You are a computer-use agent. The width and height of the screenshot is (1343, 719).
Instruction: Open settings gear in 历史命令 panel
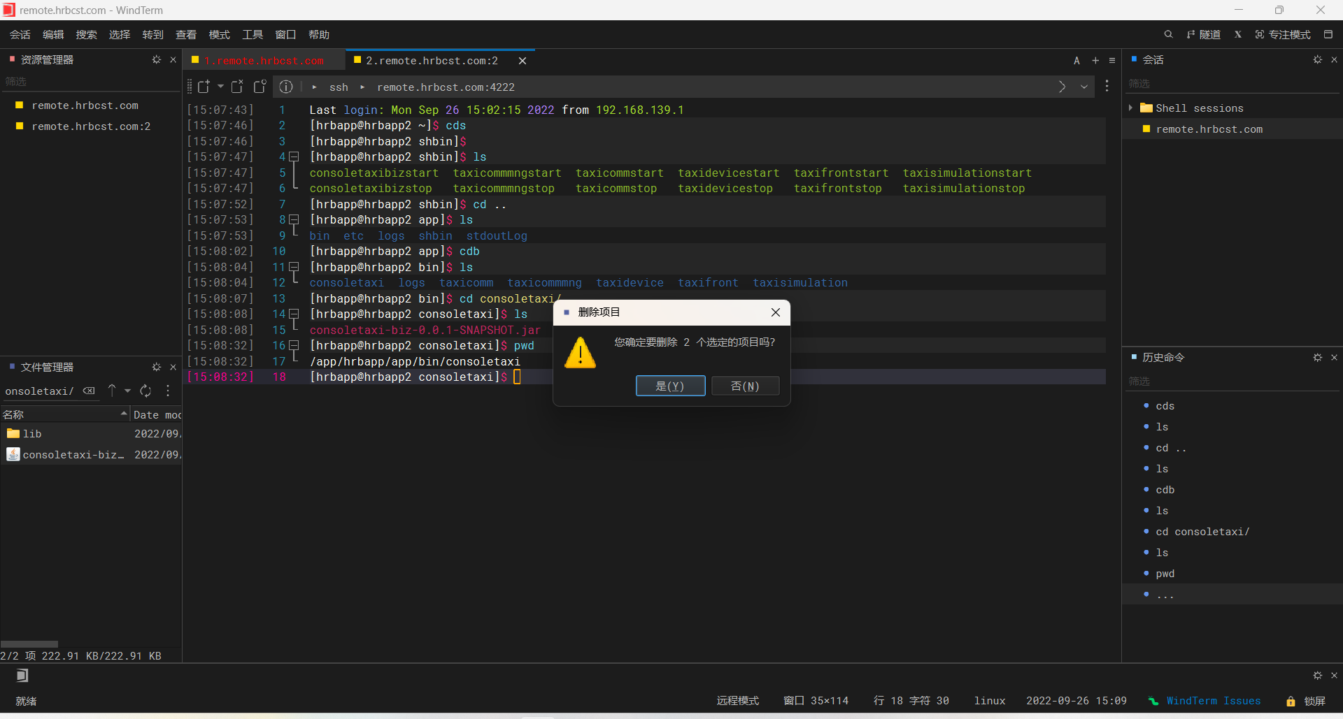[1317, 358]
